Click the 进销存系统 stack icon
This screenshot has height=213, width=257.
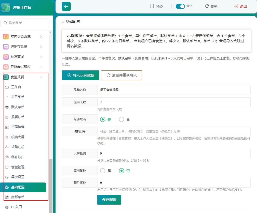point(6,47)
